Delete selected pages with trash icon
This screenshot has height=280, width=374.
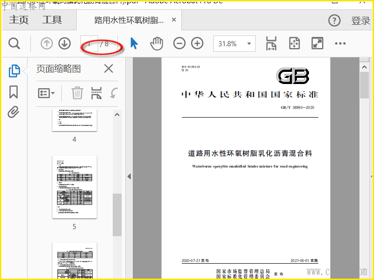point(77,93)
